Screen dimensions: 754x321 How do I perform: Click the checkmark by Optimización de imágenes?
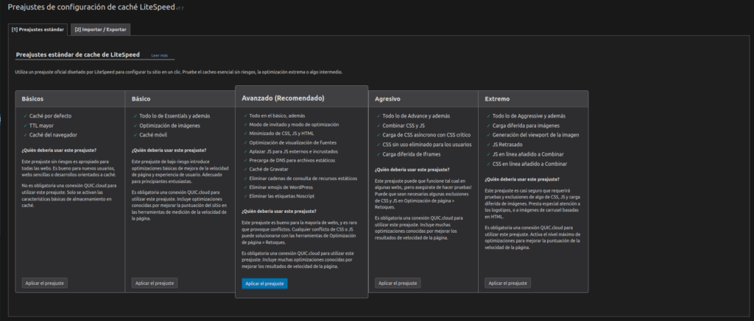[135, 126]
